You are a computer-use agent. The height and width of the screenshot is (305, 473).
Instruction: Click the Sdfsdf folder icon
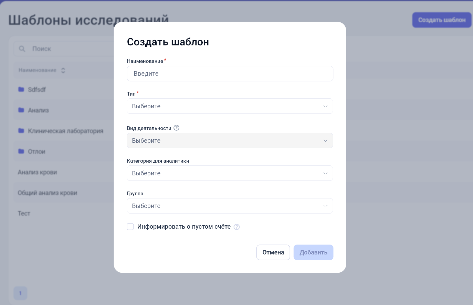point(21,89)
